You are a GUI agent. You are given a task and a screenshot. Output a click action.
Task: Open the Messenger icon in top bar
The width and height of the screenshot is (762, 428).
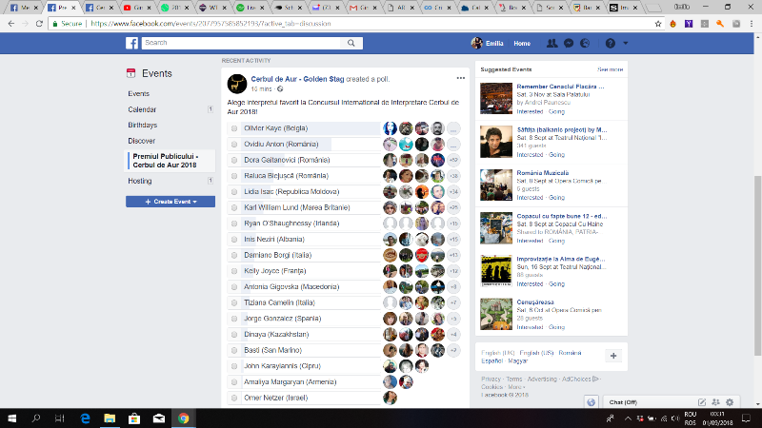pyautogui.click(x=568, y=44)
